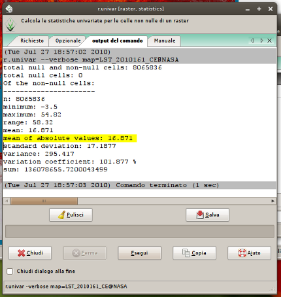Click the GRASS logo icon in header
281x297 pixels.
point(10,24)
